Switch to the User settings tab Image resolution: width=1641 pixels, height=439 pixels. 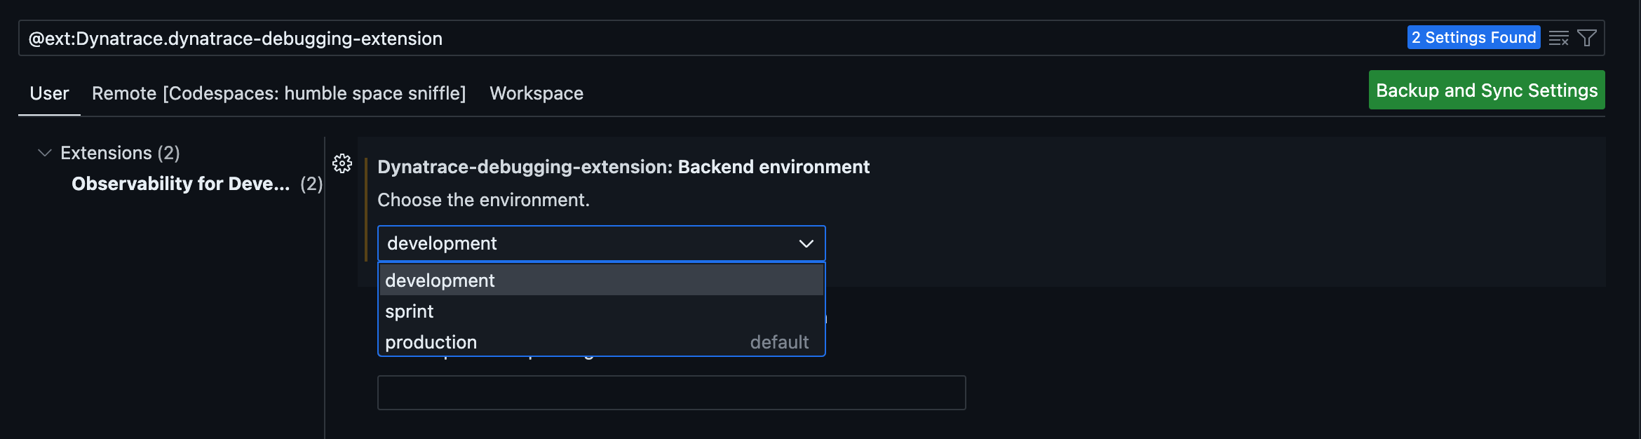point(49,93)
